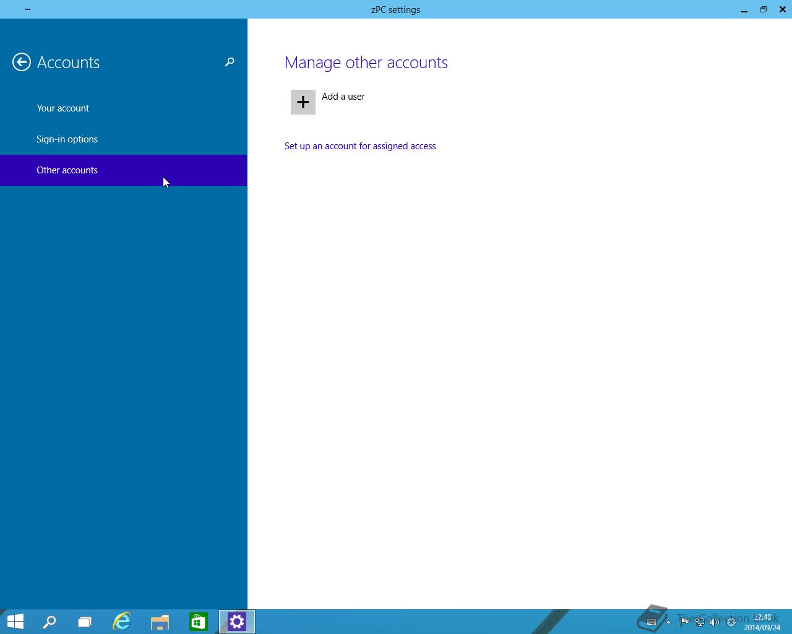Open File Explorer from the taskbar
The height and width of the screenshot is (634, 792).
coord(160,622)
